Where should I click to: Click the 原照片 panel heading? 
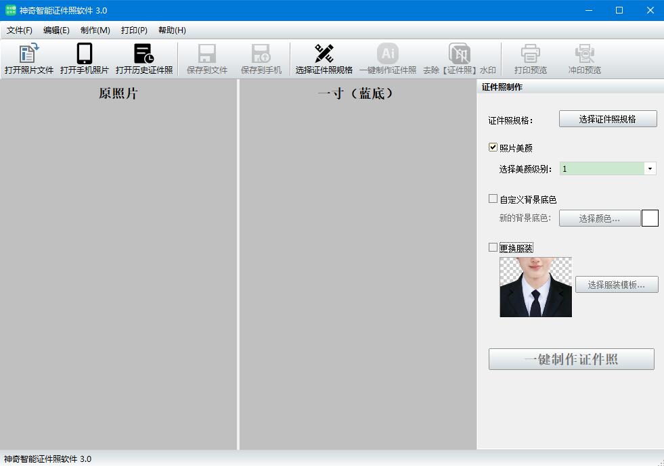tap(118, 93)
